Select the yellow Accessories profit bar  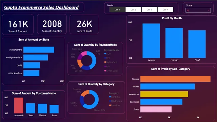[164, 94]
